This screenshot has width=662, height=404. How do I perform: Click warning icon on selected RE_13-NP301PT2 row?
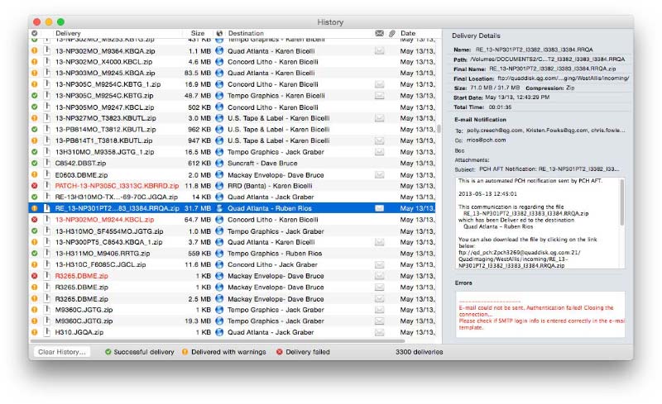[35, 208]
